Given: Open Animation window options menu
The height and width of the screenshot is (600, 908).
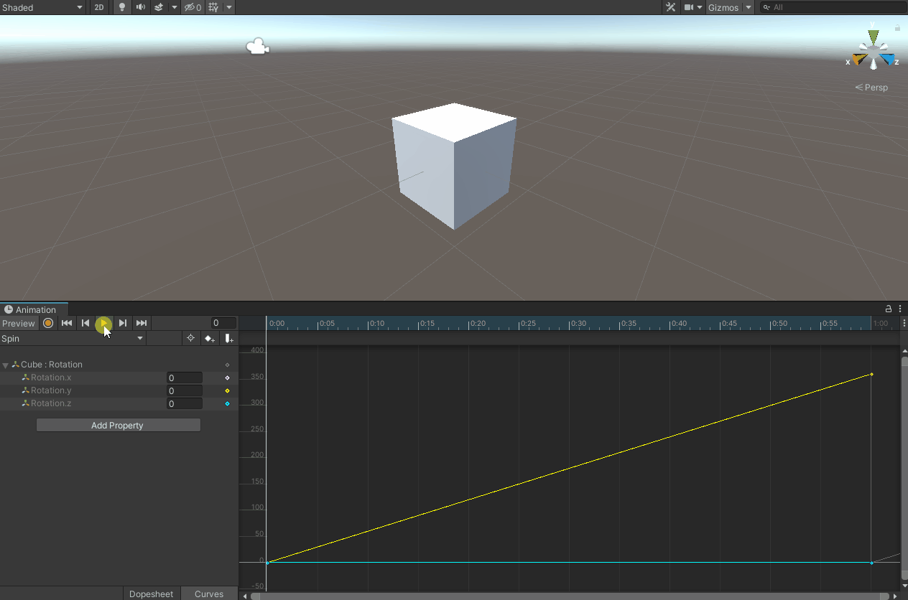Looking at the screenshot, I should [x=901, y=309].
